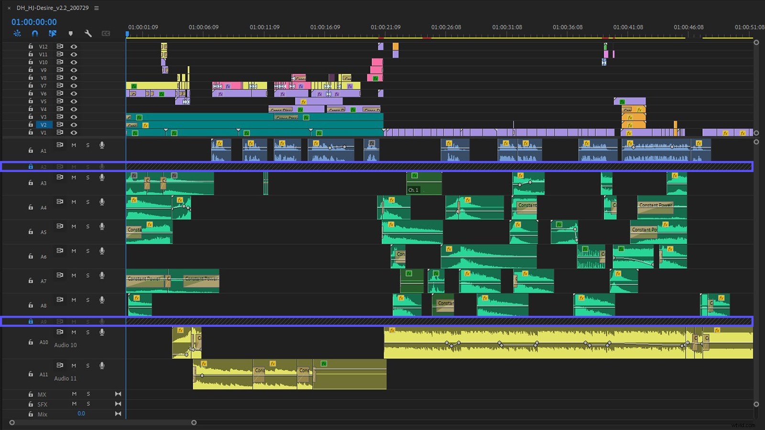Click the voice-over record mic on track A1
Image resolution: width=765 pixels, height=430 pixels.
pyautogui.click(x=102, y=145)
